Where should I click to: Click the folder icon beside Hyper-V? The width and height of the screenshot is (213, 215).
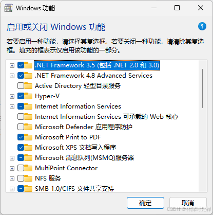tap(28, 96)
